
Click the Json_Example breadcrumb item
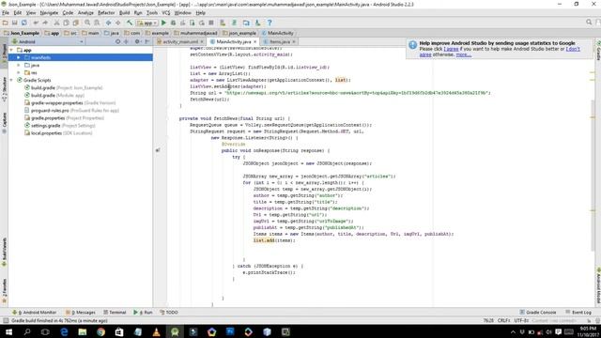pos(22,33)
